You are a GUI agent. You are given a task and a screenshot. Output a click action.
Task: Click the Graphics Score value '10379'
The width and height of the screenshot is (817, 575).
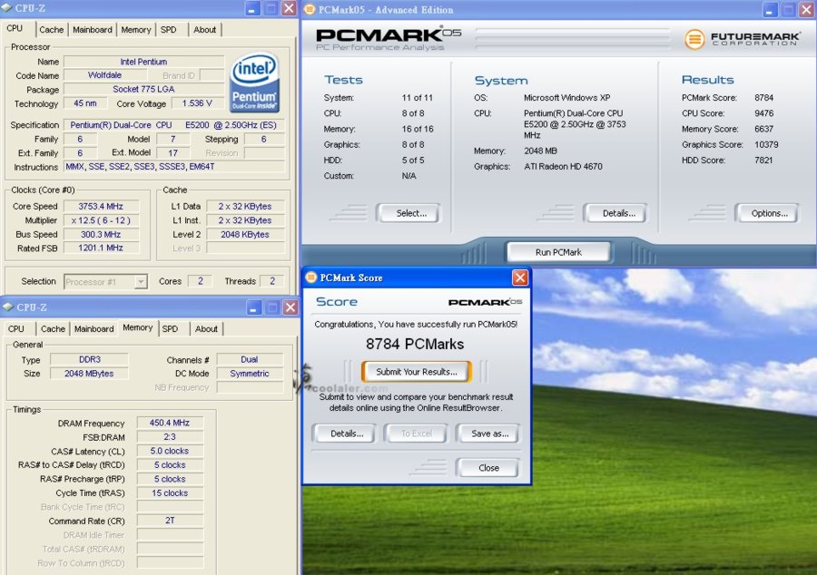(x=766, y=144)
